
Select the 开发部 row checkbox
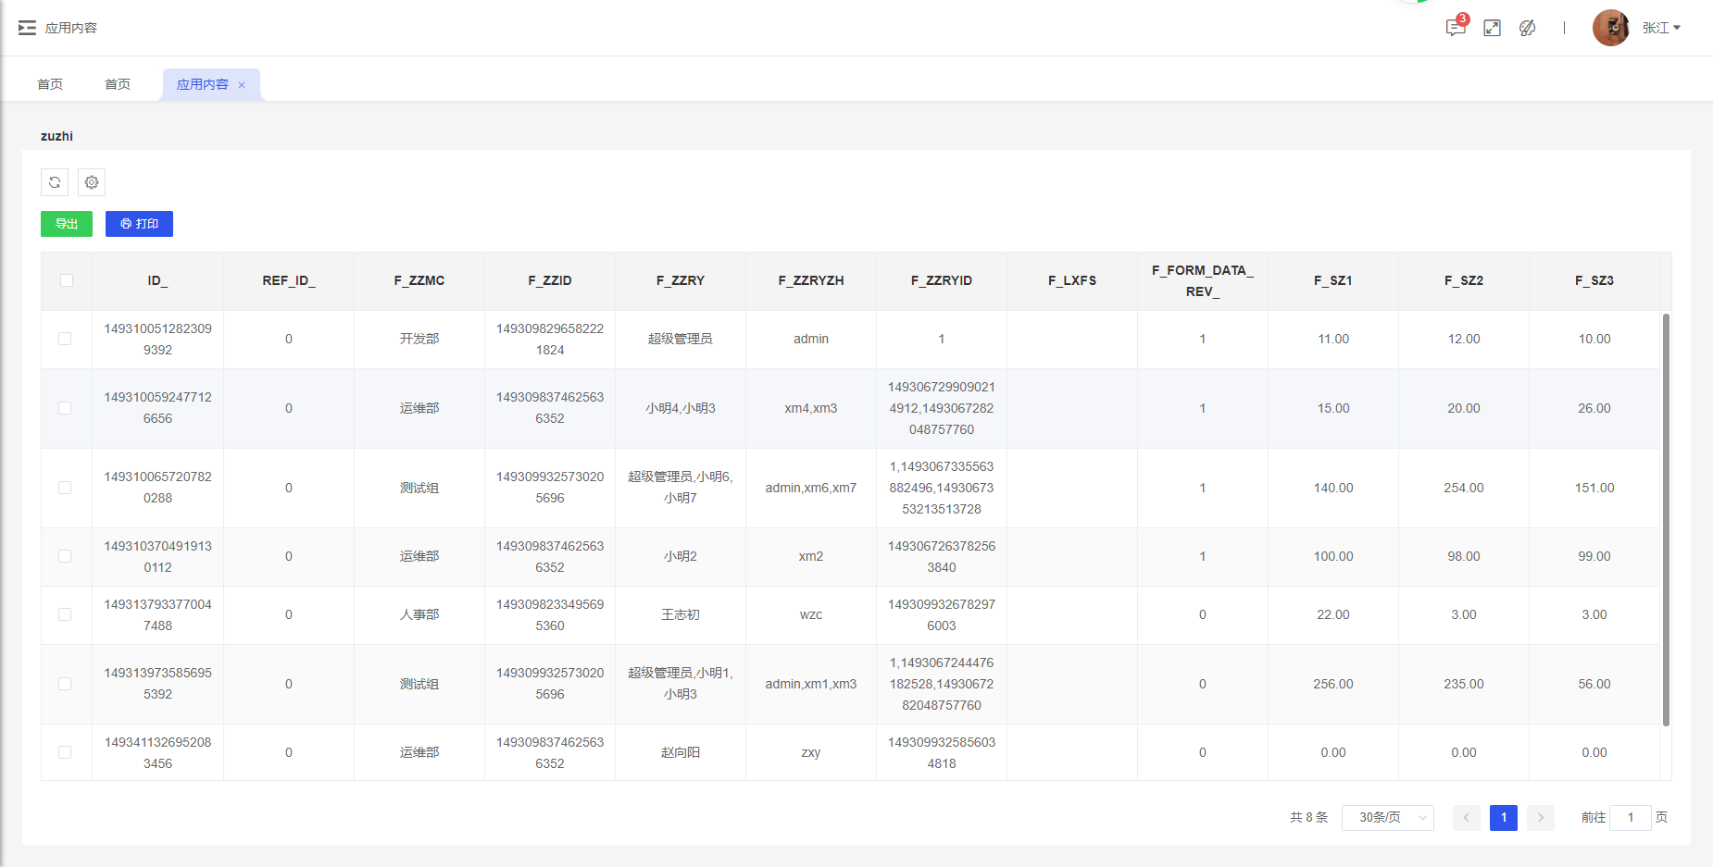[65, 339]
